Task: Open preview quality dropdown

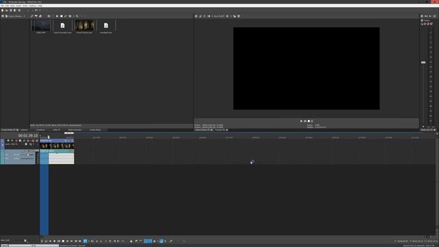Action: [x=219, y=16]
